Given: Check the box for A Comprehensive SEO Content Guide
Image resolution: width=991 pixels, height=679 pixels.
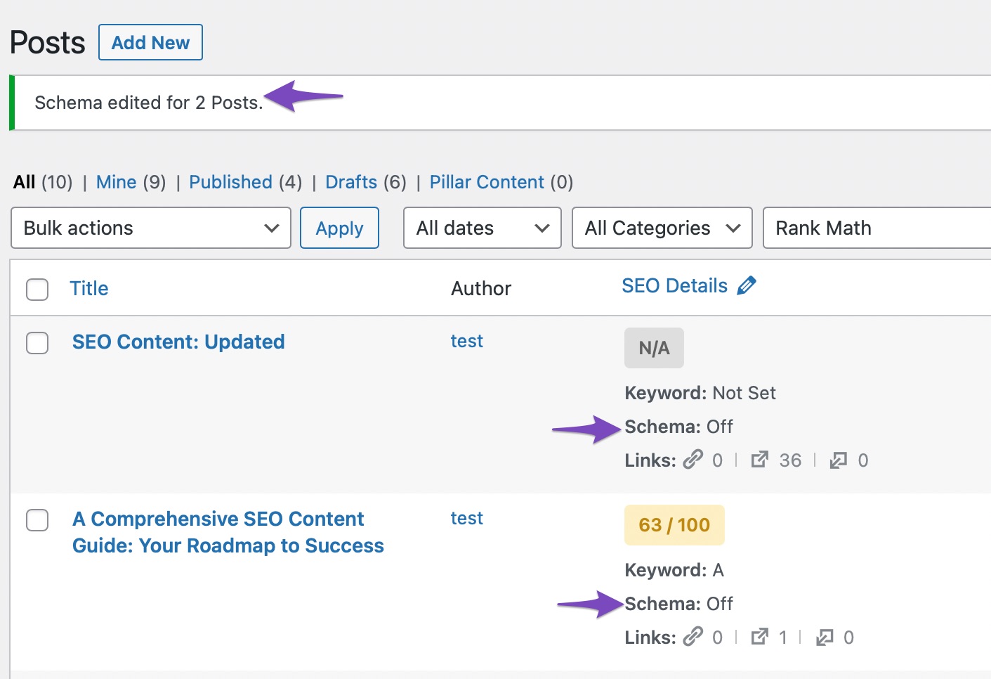Looking at the screenshot, I should pos(37,519).
